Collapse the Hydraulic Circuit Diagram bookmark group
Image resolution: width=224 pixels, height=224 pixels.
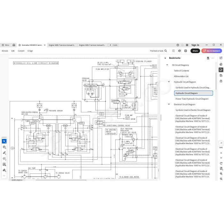pos(169,82)
